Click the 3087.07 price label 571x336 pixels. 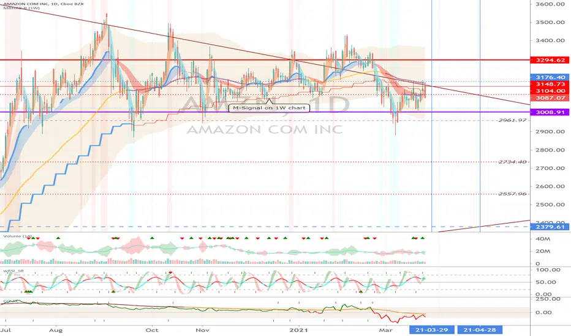550,98
